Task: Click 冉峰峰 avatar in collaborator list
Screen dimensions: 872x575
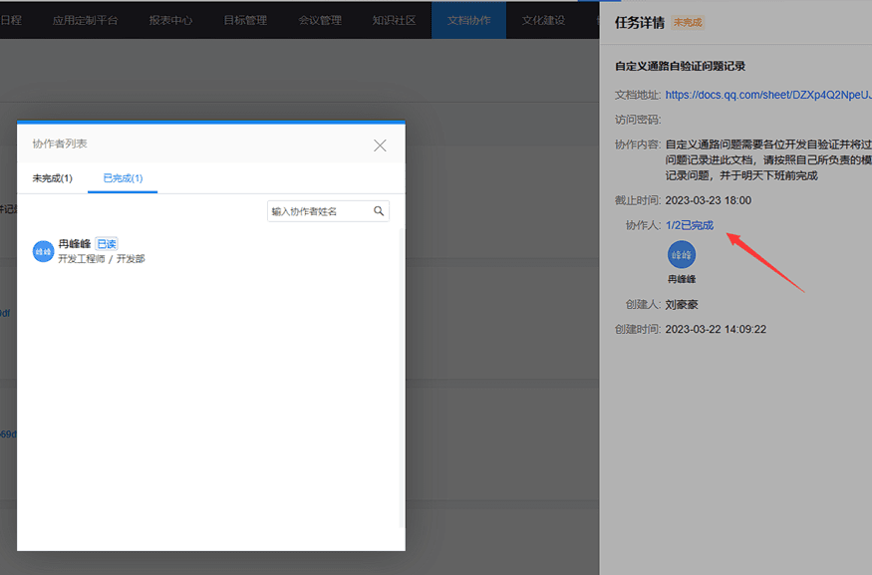Action: 44,251
